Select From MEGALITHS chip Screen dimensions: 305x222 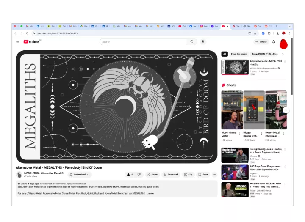(264, 54)
